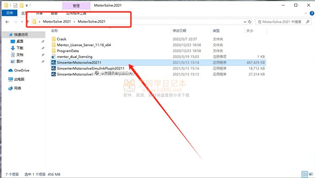Click the Crack folder name

pos(61,39)
